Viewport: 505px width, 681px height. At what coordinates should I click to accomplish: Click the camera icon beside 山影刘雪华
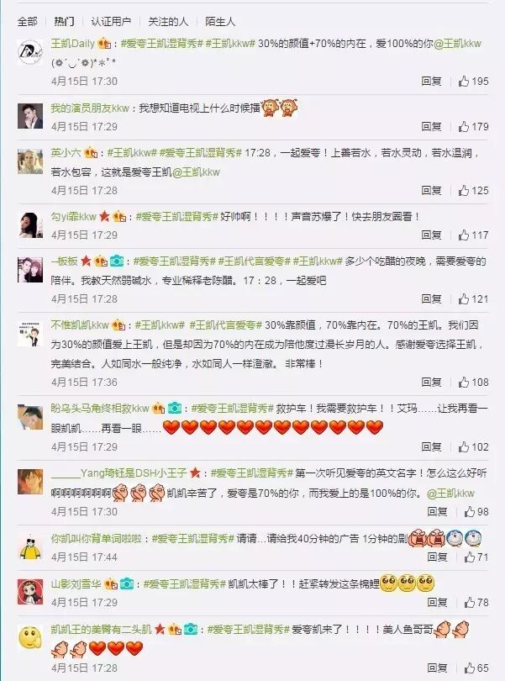[126, 583]
